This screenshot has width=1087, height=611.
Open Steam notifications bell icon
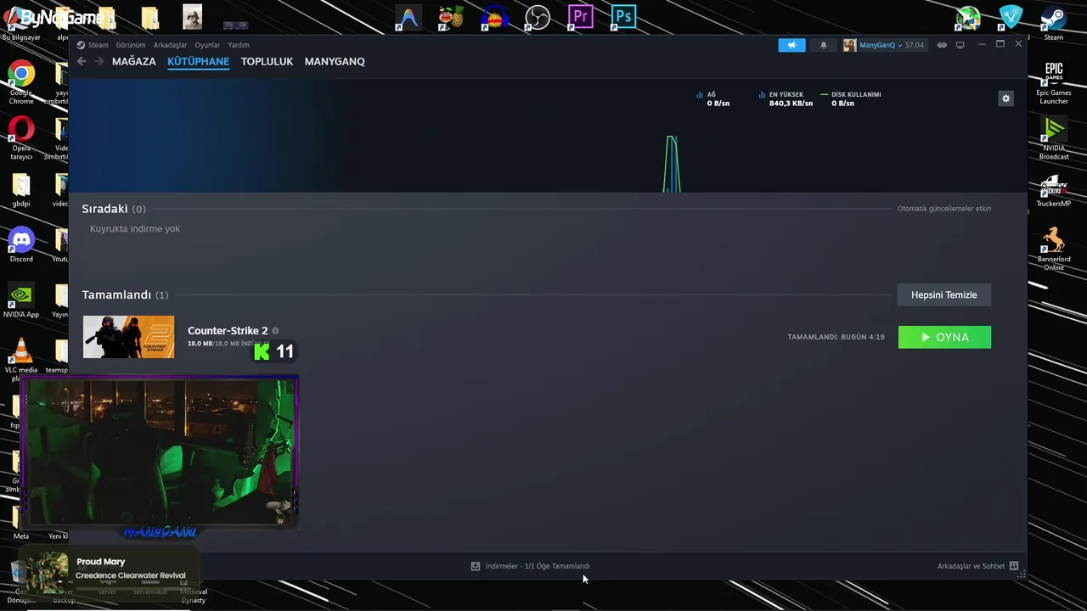pos(823,45)
